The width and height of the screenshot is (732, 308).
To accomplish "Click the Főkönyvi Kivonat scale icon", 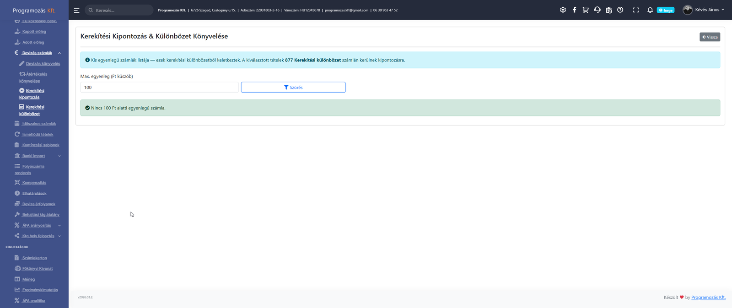I will pos(17,268).
